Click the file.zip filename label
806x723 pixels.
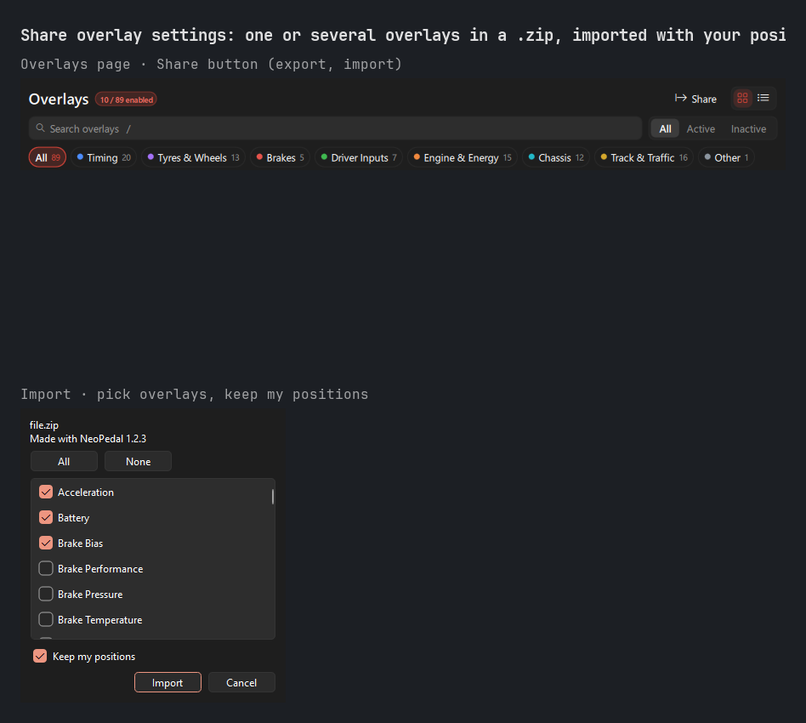44,424
